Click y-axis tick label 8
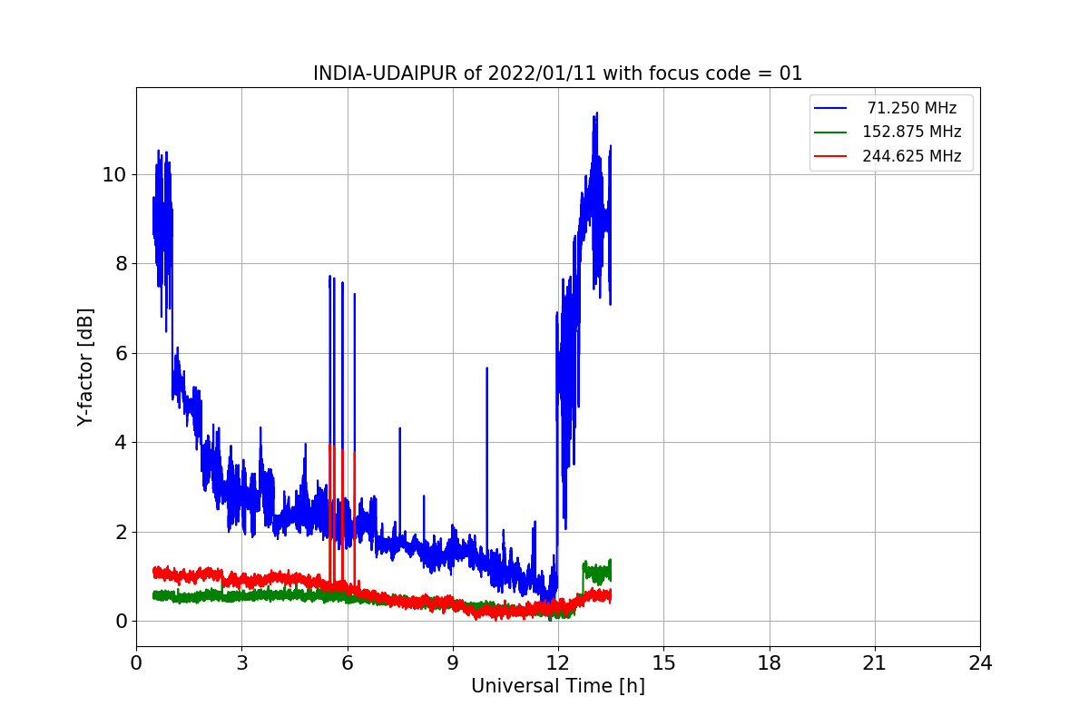Image resolution: width=1089 pixels, height=726 pixels. [121, 263]
